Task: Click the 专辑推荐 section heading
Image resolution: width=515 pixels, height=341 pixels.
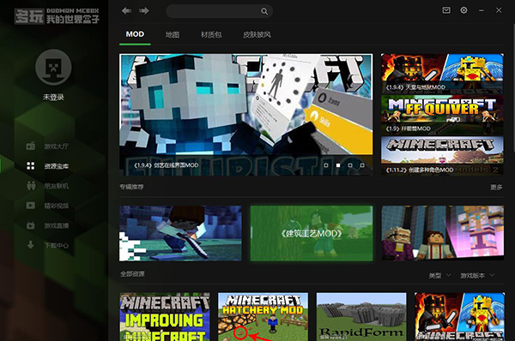Action: click(131, 187)
